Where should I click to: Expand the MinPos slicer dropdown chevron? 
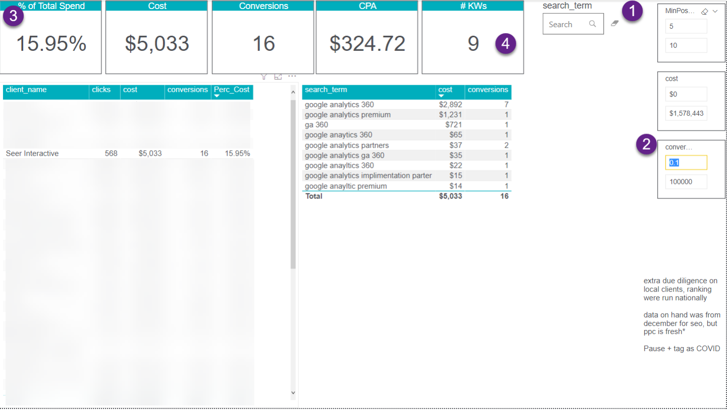715,11
